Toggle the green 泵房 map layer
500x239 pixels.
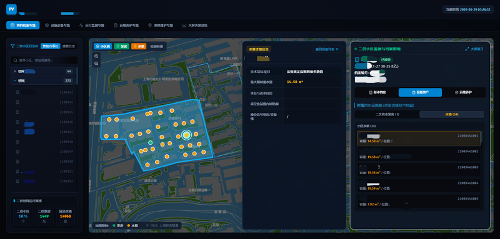[x=121, y=46]
